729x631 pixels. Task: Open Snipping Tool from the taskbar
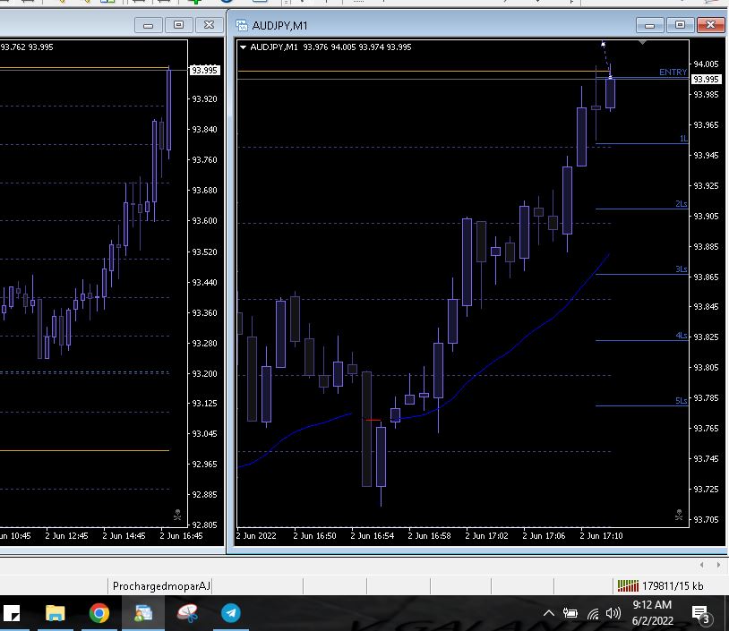pyautogui.click(x=187, y=613)
